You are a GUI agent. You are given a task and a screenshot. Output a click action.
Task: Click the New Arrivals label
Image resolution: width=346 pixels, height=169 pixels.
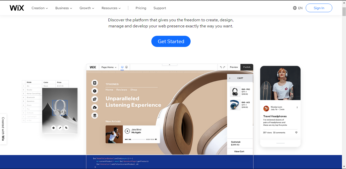coord(113,121)
